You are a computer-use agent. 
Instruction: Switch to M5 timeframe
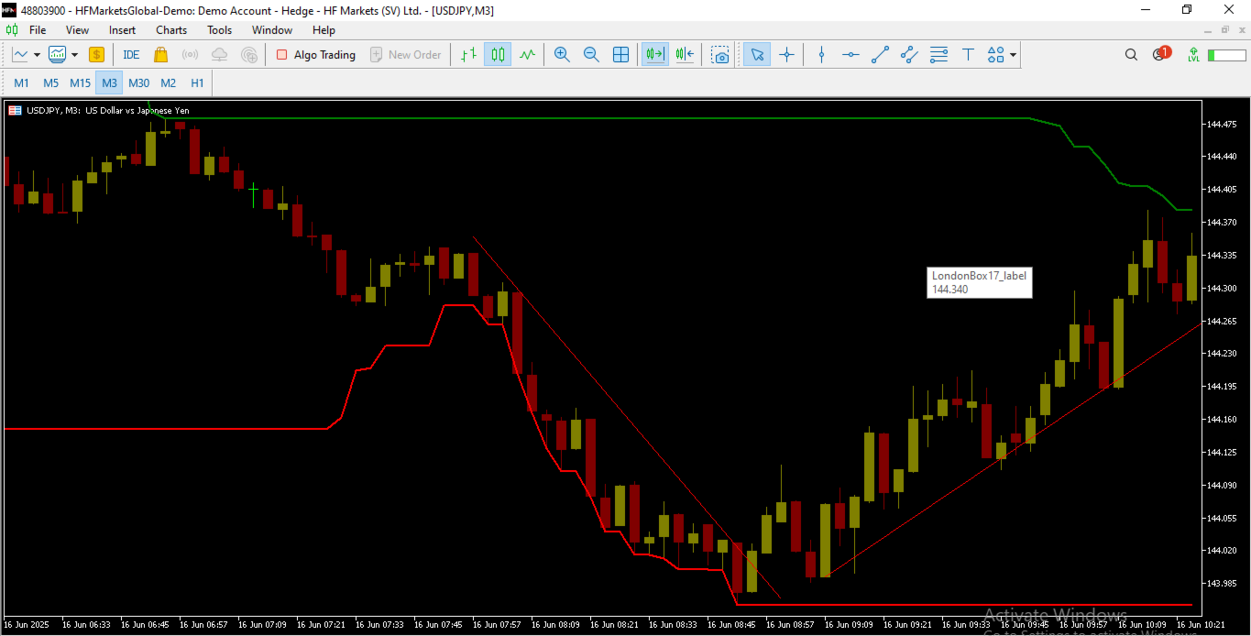point(50,83)
